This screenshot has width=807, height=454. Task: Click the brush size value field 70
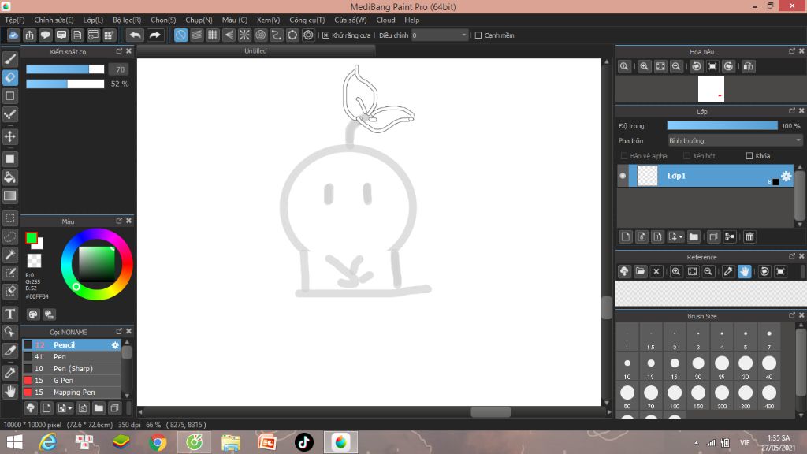(120, 69)
